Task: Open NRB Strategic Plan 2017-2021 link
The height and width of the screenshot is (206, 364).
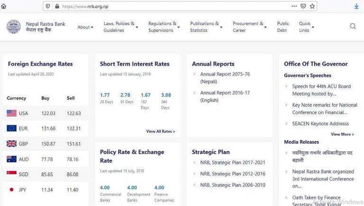Action: tap(232, 163)
